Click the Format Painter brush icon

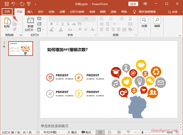pos(15,29)
